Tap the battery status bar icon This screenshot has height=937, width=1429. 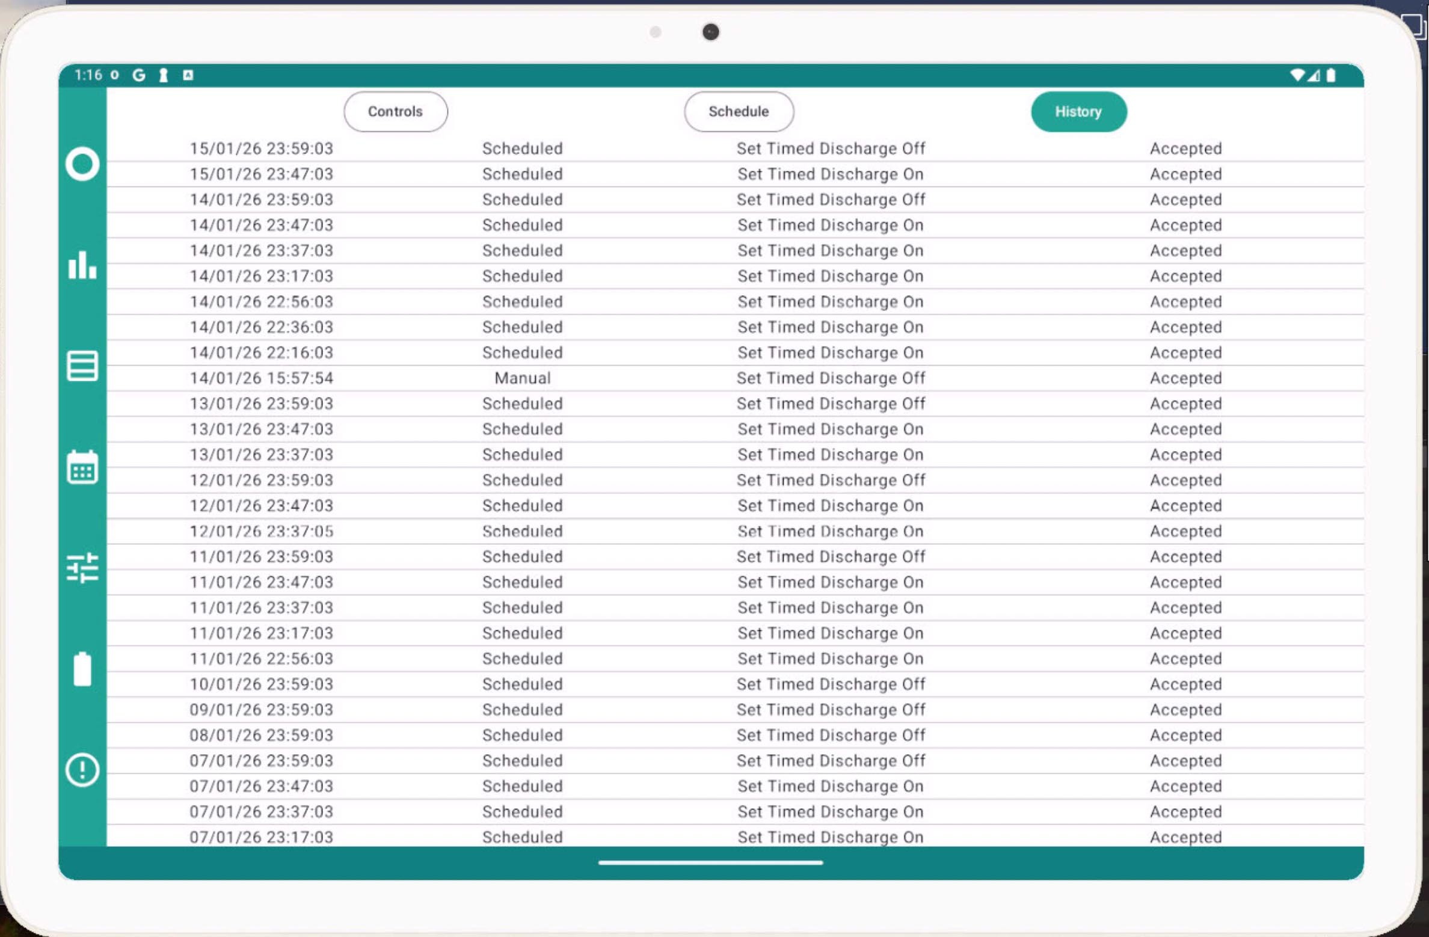pyautogui.click(x=1331, y=75)
